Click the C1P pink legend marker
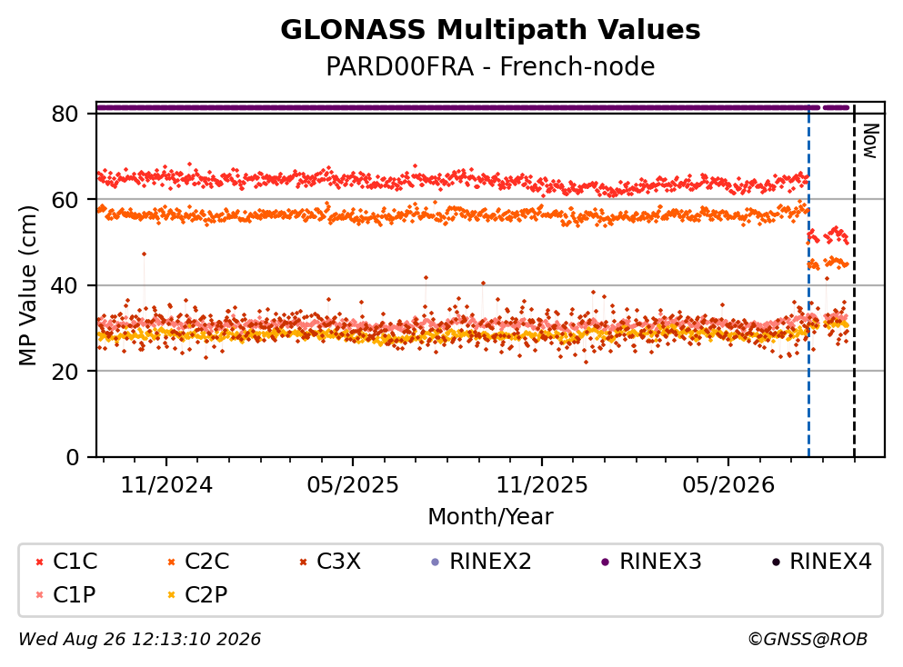Viewport: 903px width, 667px height. (39, 595)
